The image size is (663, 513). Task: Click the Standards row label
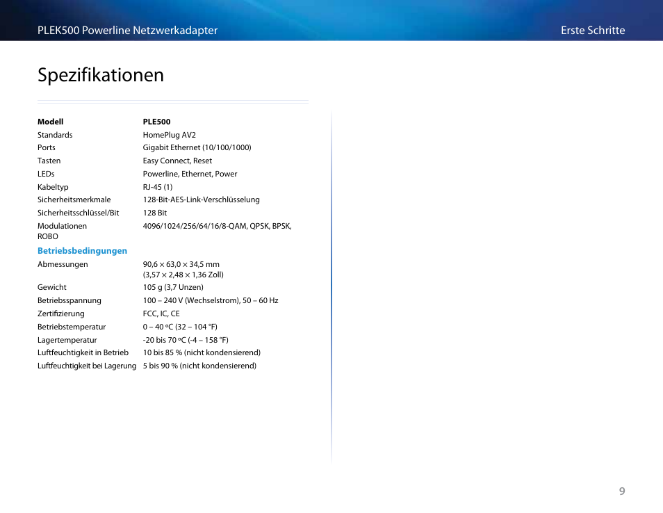pos(55,135)
